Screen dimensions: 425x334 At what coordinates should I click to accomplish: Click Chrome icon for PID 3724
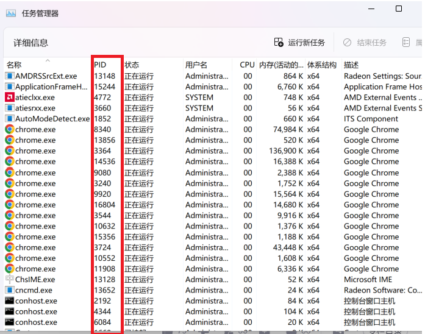pos(10,247)
